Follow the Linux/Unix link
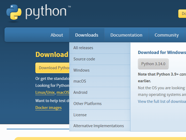This screenshot has height=140, width=186. pyautogui.click(x=45, y=92)
